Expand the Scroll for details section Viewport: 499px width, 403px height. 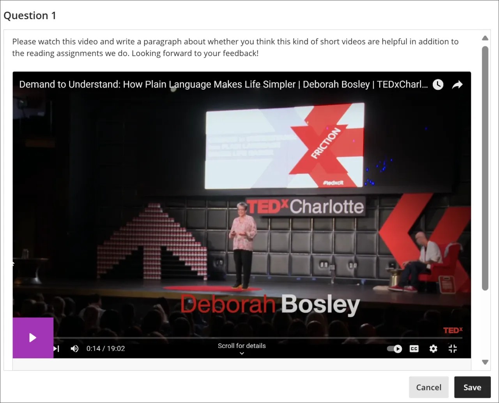(x=242, y=353)
